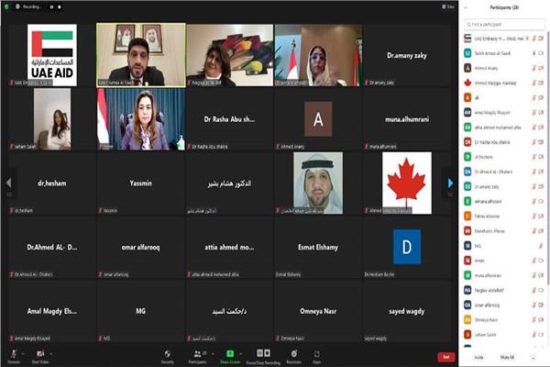The image size is (550, 367).
Task: Open the more options dropdown beside Mute All
Action: pyautogui.click(x=533, y=358)
